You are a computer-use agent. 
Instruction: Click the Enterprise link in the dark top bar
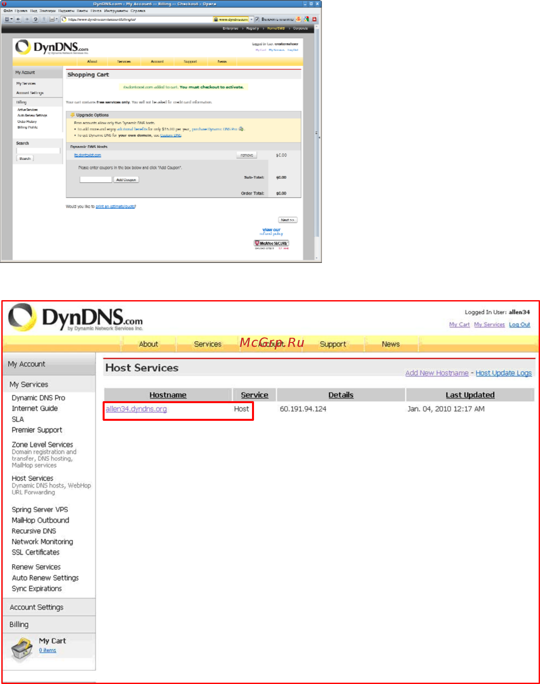230,28
